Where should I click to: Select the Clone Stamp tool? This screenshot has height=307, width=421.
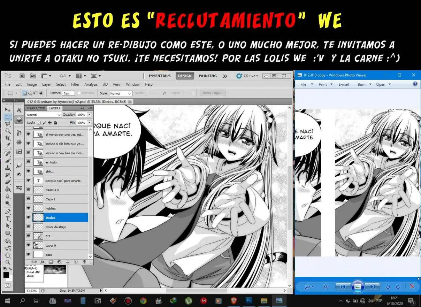point(8,167)
